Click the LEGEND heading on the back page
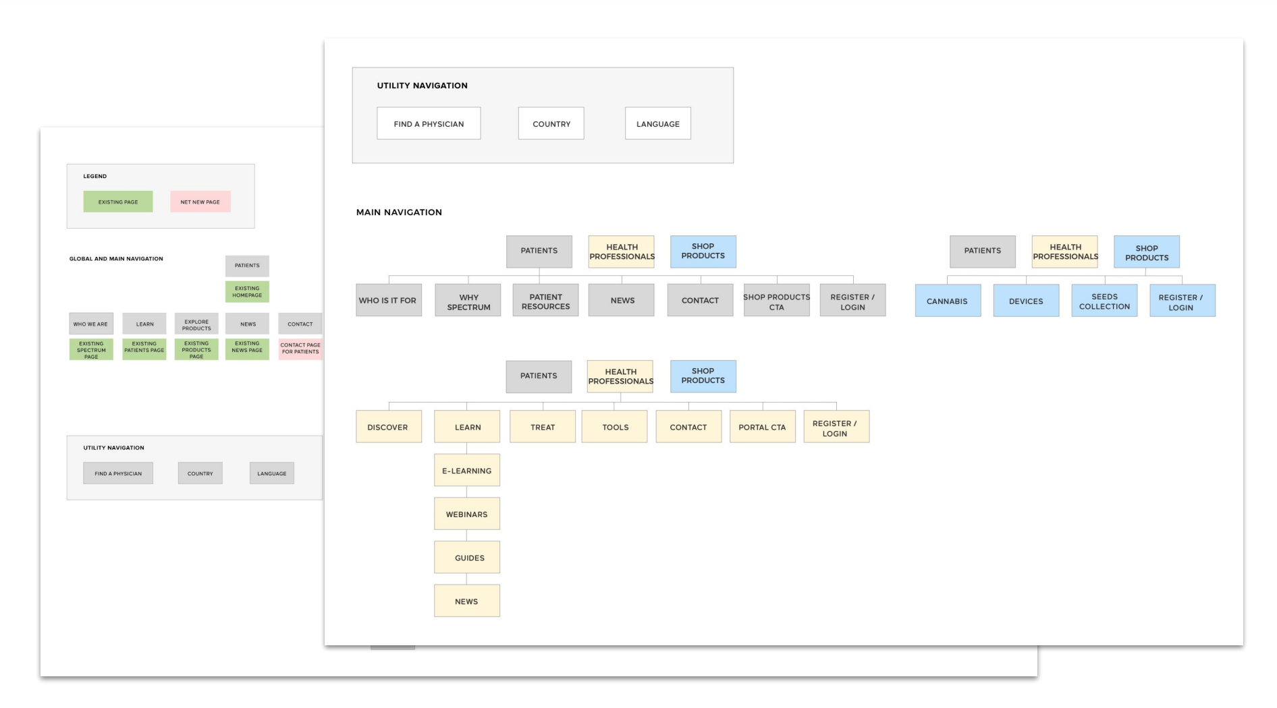The width and height of the screenshot is (1277, 708). (95, 176)
